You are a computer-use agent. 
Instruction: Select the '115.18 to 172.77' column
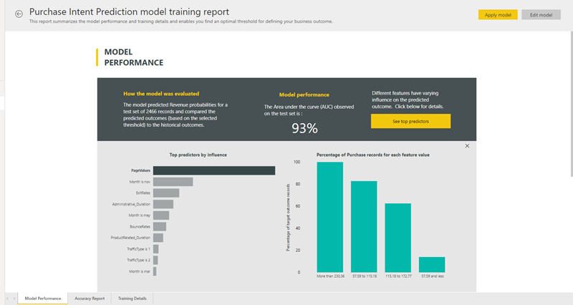(x=398, y=237)
